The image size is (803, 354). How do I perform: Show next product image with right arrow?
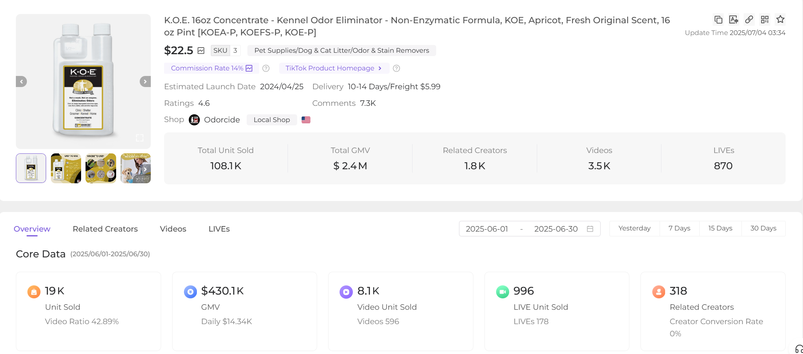(145, 81)
